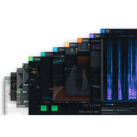Click the circular icon left of Nectar Pitch
Screen dimensions: 137x137
(x=67, y=51)
